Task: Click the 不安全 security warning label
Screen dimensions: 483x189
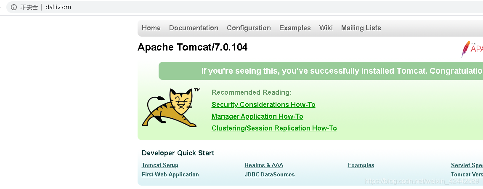Action: (29, 7)
